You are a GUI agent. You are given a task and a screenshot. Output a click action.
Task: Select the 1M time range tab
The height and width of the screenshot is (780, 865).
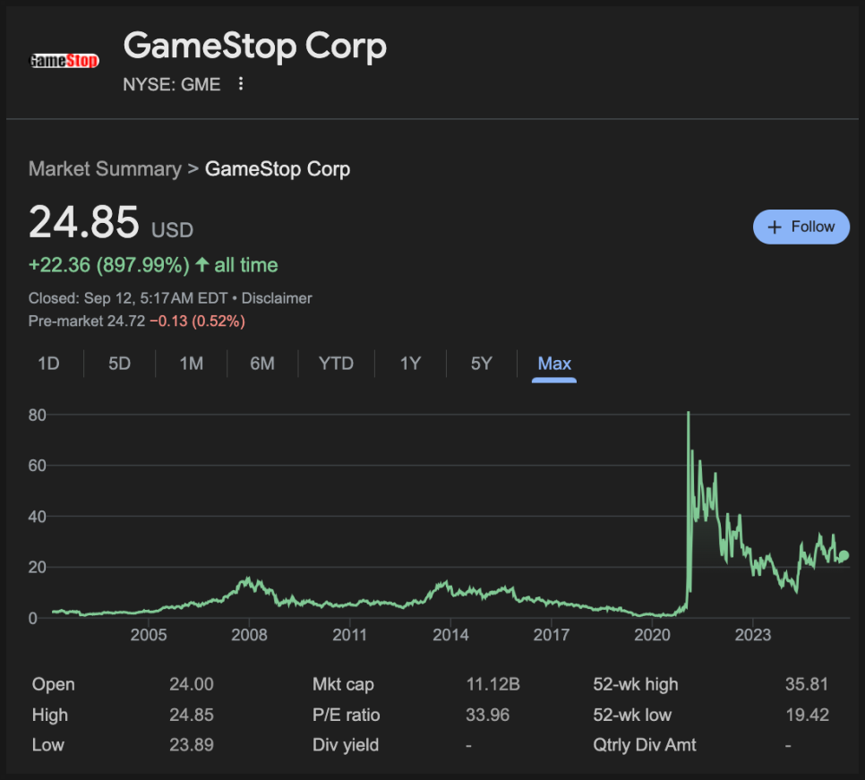pos(191,364)
